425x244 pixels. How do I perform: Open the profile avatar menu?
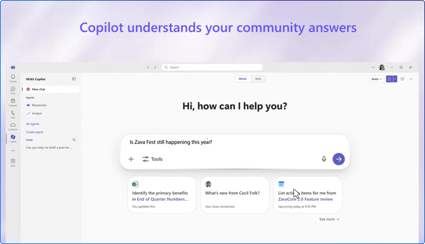click(382, 67)
